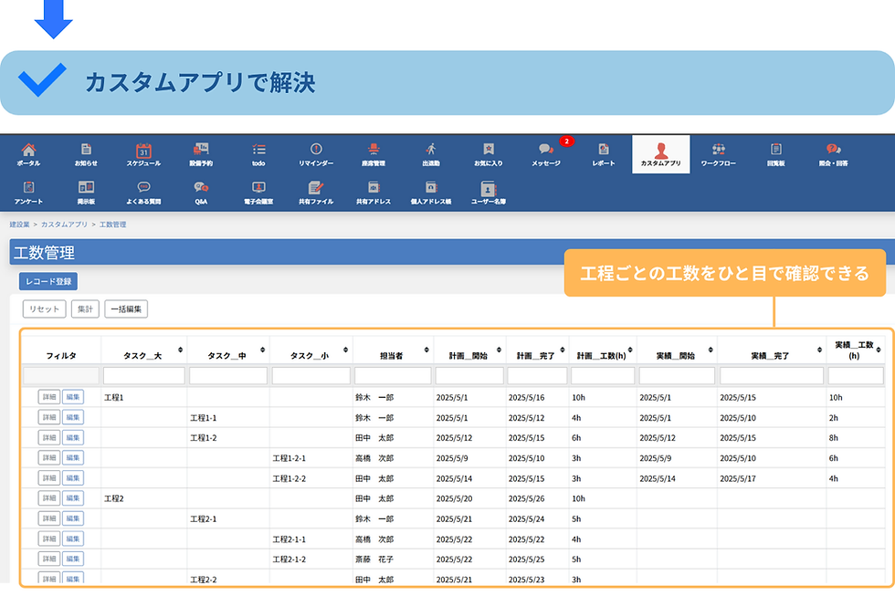The width and height of the screenshot is (895, 596).
Task: Follow the 建設業 breadcrumb link
Action: tap(19, 225)
